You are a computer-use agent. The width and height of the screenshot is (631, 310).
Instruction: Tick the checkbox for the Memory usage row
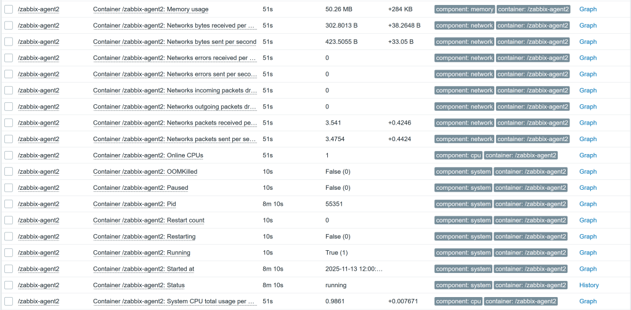click(9, 10)
